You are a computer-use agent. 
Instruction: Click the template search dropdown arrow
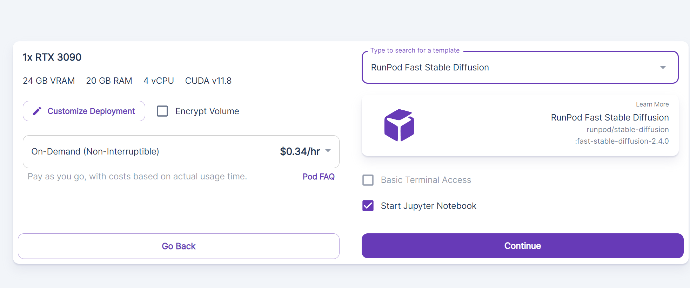pyautogui.click(x=663, y=67)
